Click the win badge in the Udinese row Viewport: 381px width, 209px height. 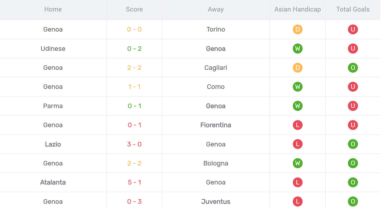click(298, 49)
